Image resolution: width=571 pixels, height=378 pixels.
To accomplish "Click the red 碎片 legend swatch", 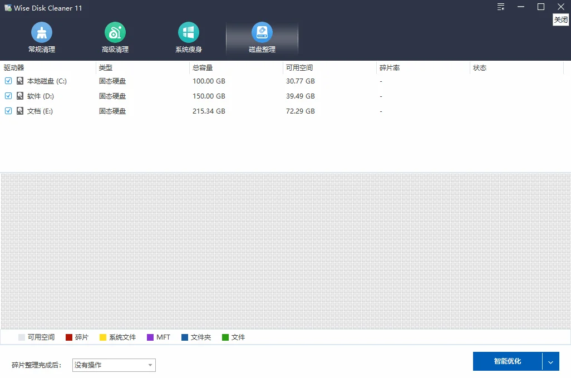I will 69,337.
